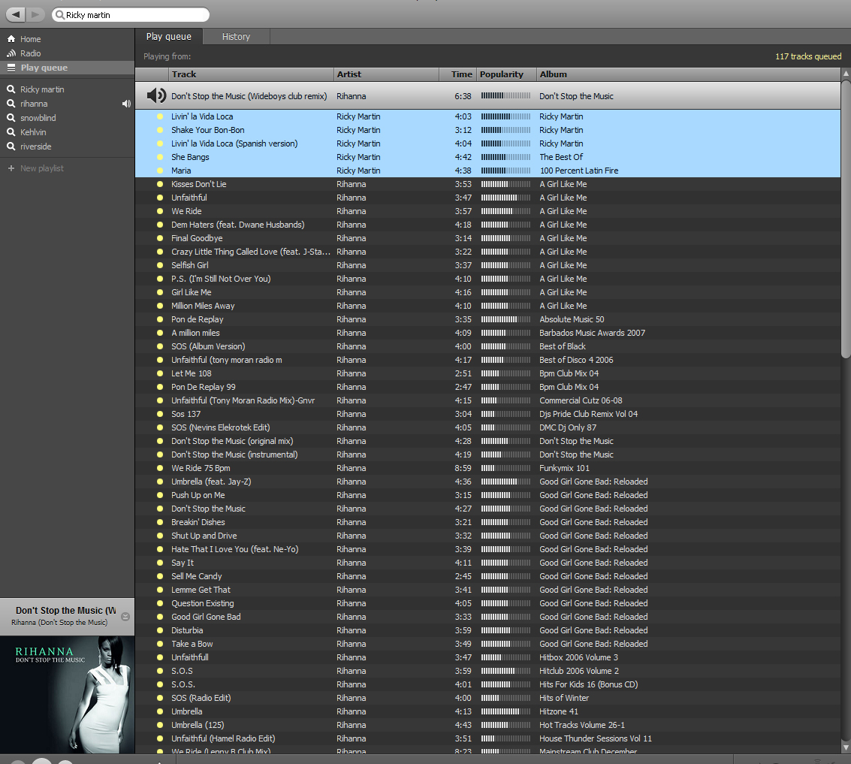This screenshot has height=764, width=851.
Task: Open Radio in the sidebar
Action: pos(30,53)
